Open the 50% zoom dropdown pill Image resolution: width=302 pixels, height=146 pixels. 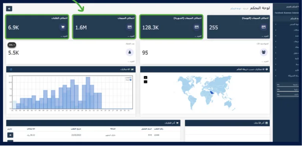click(12, 45)
